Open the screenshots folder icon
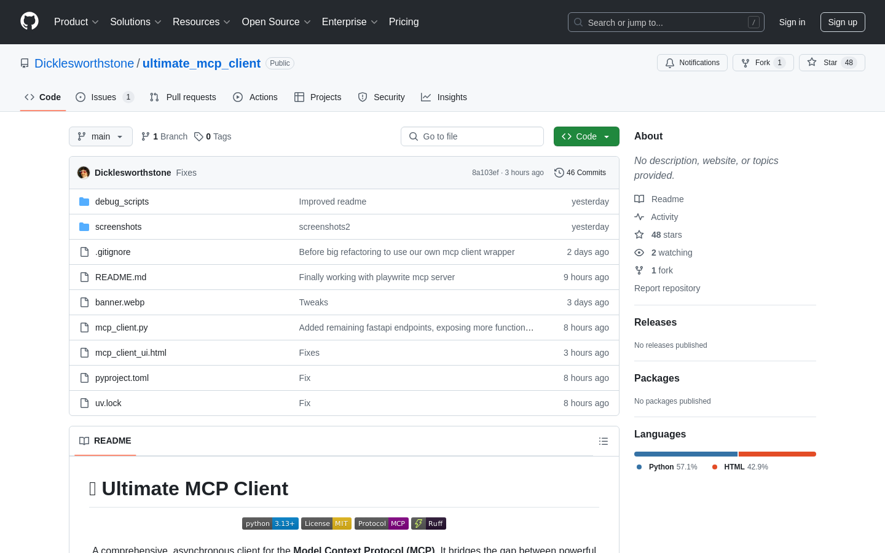Viewport: 885px width, 553px height. [84, 227]
